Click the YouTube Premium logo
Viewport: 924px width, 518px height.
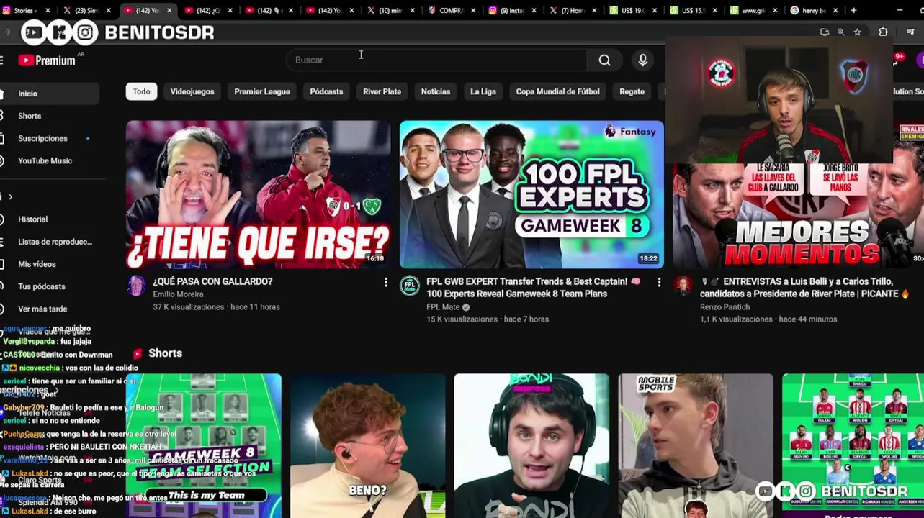click(47, 60)
